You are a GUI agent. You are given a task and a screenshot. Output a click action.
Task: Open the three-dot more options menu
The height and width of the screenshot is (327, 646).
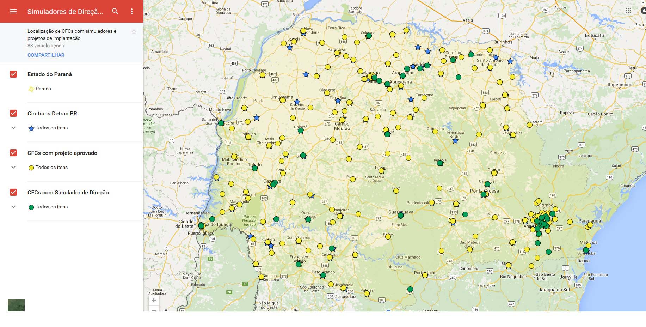(132, 11)
